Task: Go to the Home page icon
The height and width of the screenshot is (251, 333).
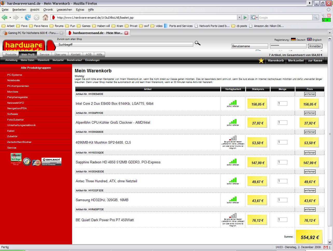Action: coord(45,17)
